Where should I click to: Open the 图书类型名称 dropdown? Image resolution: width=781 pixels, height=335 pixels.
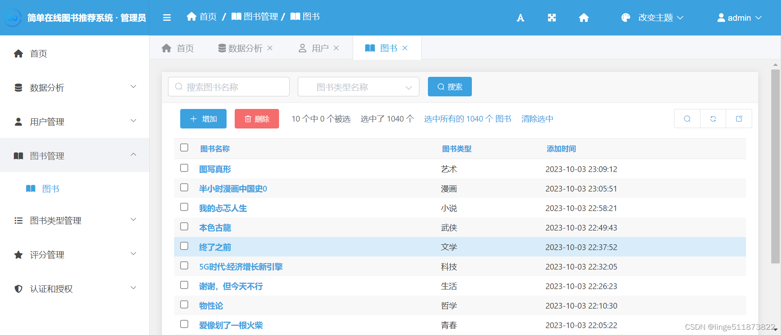pos(358,87)
